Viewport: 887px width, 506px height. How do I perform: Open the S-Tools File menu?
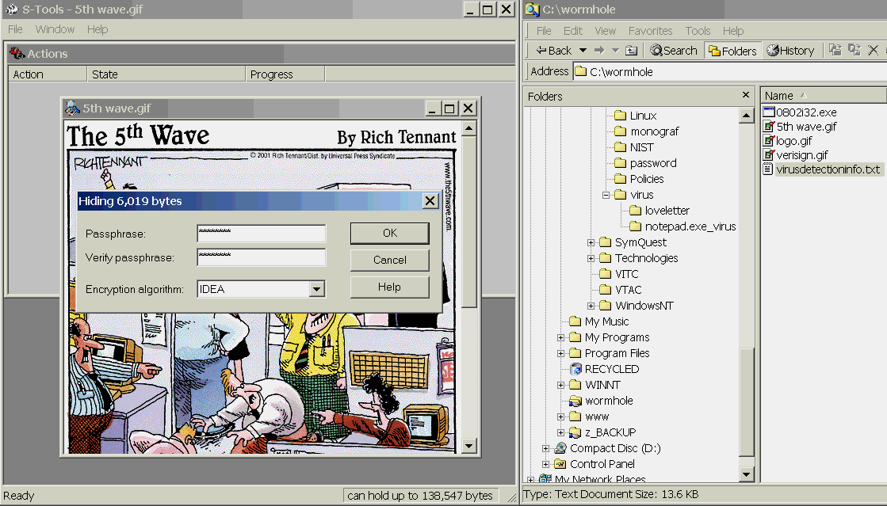click(15, 29)
